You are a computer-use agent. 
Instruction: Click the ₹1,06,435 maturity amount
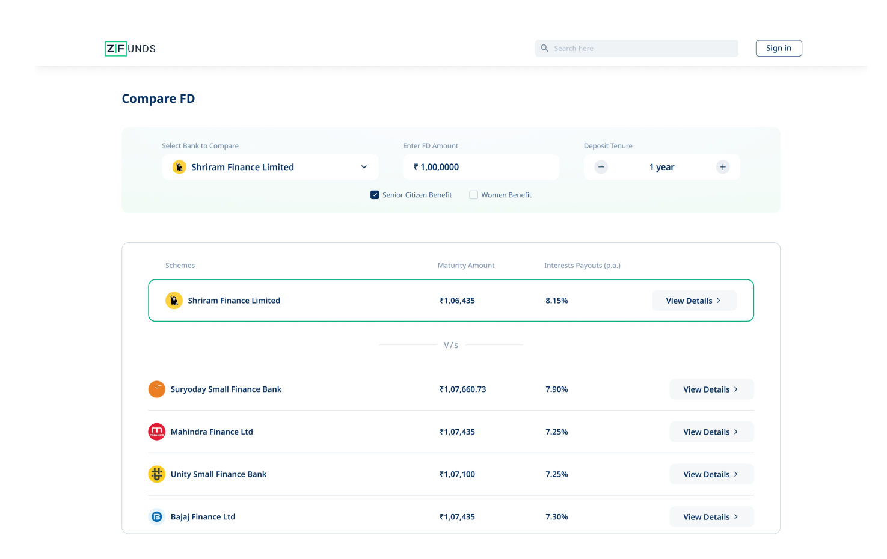pos(457,301)
